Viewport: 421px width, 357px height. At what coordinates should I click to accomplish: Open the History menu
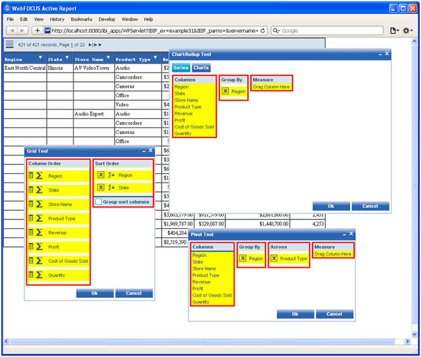(x=57, y=19)
